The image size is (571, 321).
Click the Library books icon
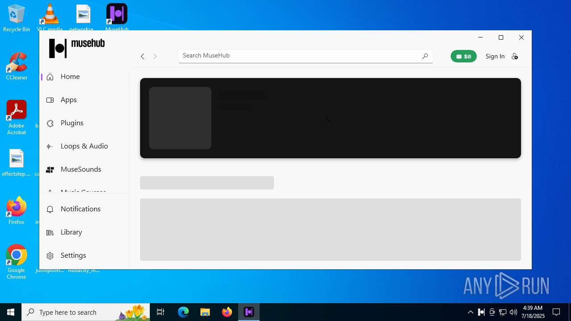pyautogui.click(x=50, y=232)
